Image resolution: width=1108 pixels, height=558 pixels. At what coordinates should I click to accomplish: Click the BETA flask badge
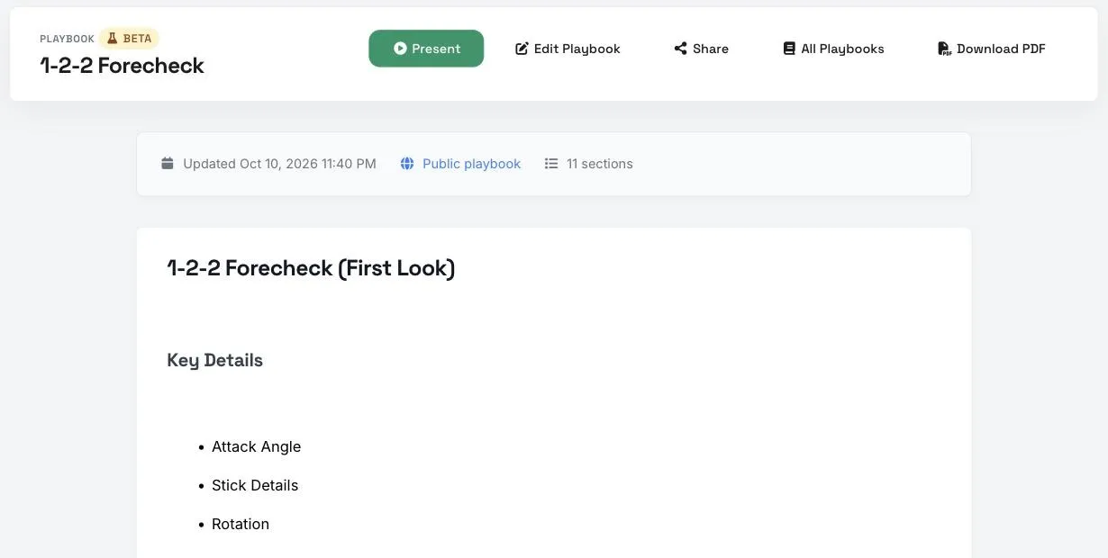pos(129,39)
